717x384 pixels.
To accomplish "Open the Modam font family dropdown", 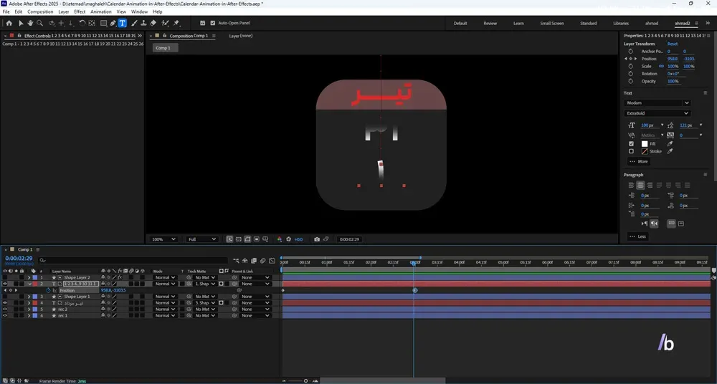I will [x=657, y=103].
